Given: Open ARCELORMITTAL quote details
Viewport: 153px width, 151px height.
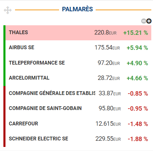Looking at the screenshot, I should tap(29, 78).
